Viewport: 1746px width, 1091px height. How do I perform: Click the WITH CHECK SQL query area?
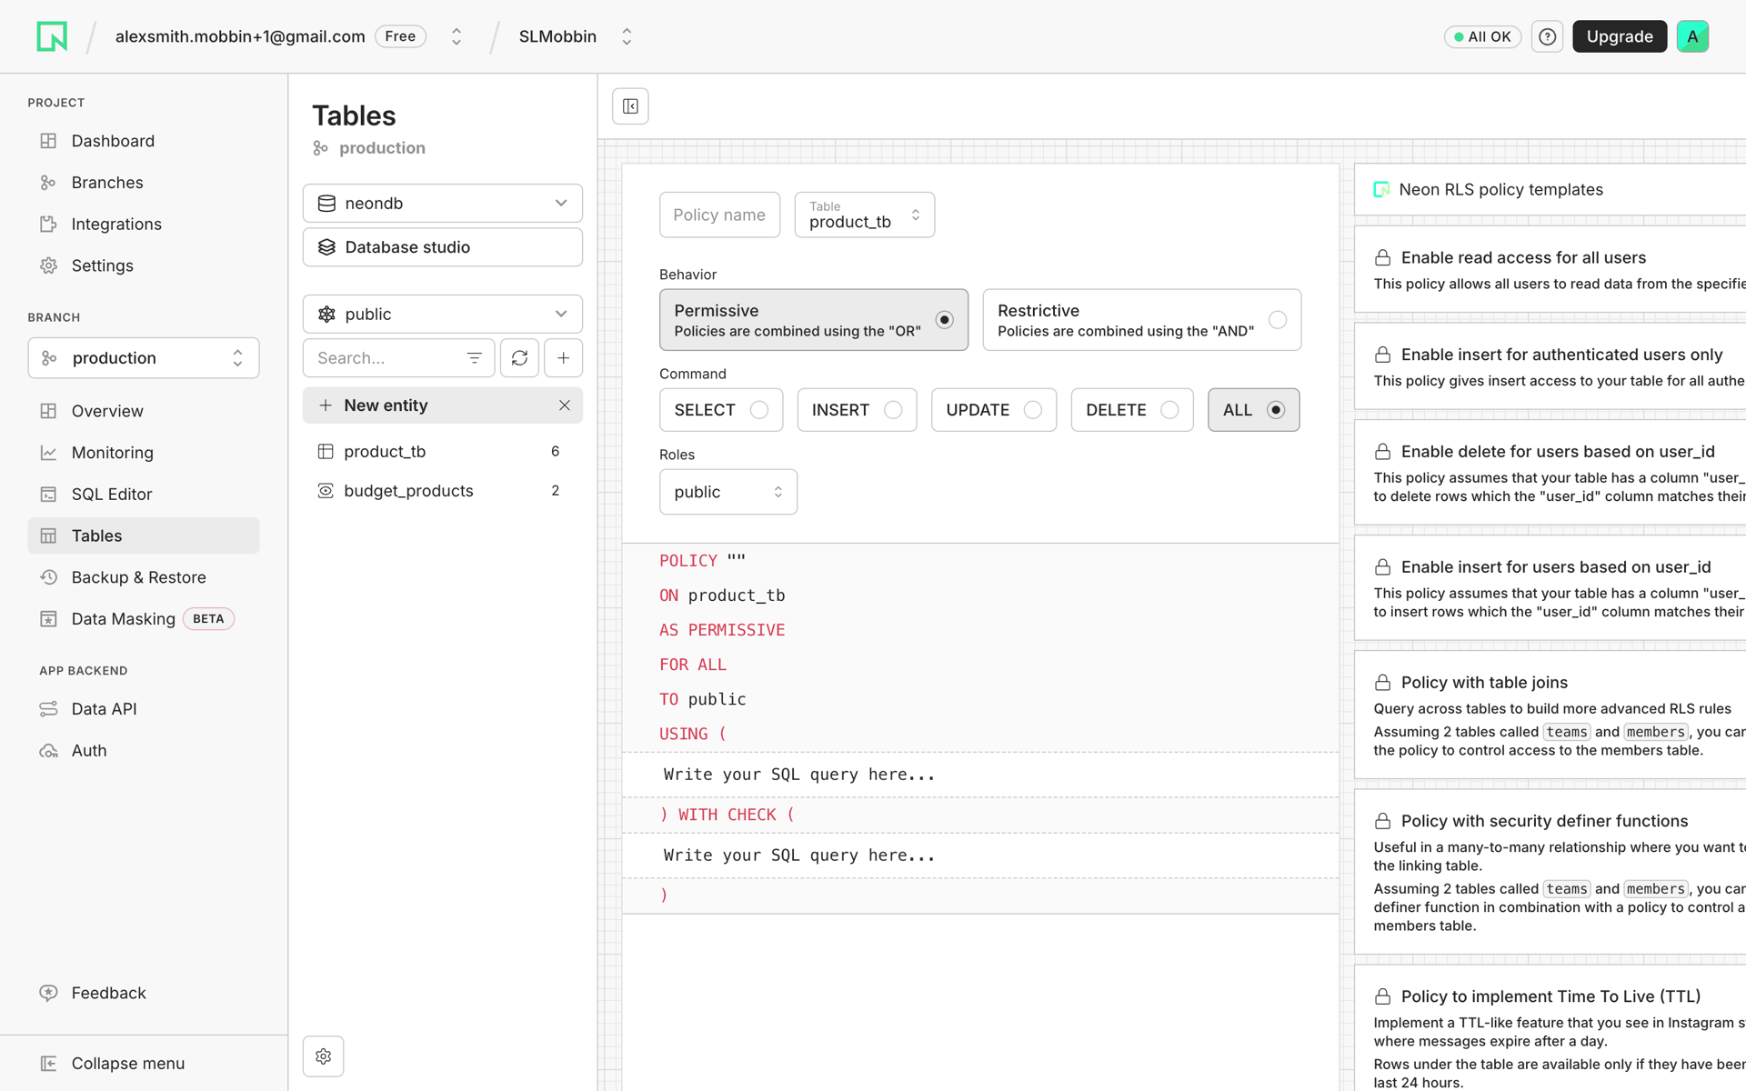tap(980, 856)
